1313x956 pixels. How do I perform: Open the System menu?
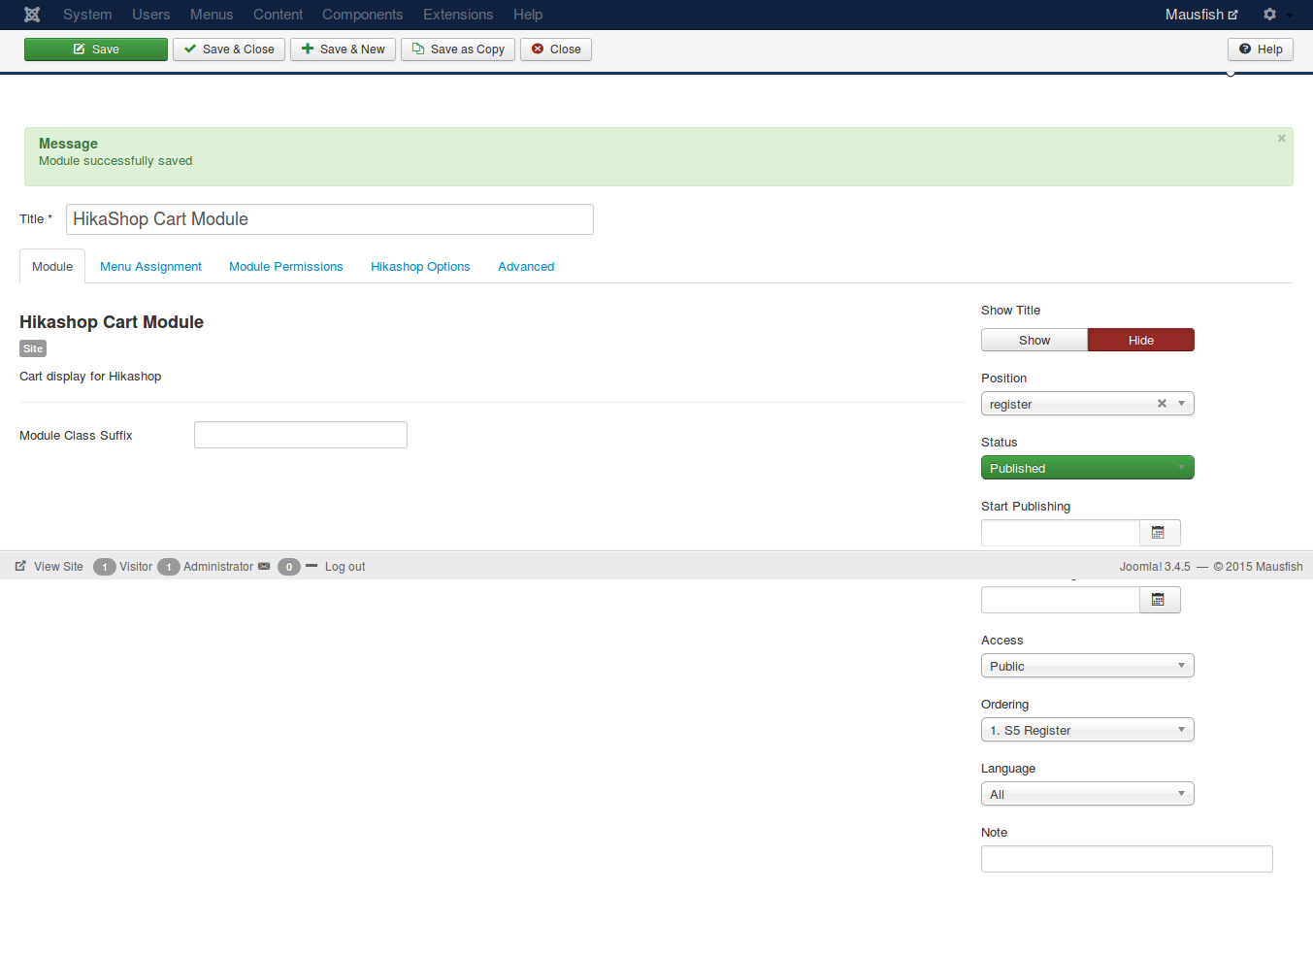coord(87,15)
